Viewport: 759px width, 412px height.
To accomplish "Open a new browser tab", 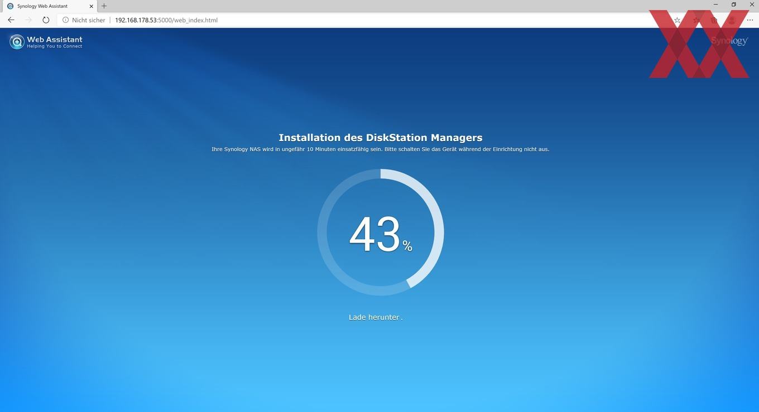I will (104, 6).
